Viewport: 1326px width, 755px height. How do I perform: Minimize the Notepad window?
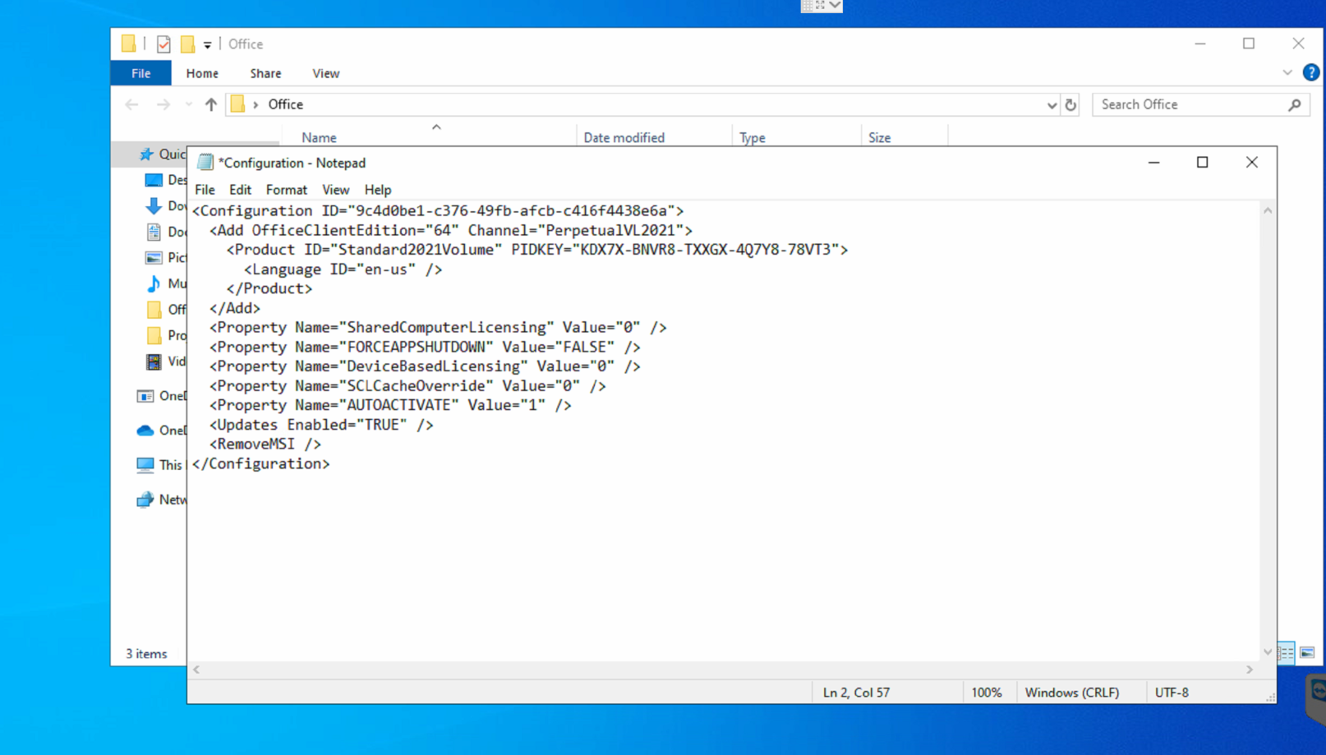[x=1154, y=163]
